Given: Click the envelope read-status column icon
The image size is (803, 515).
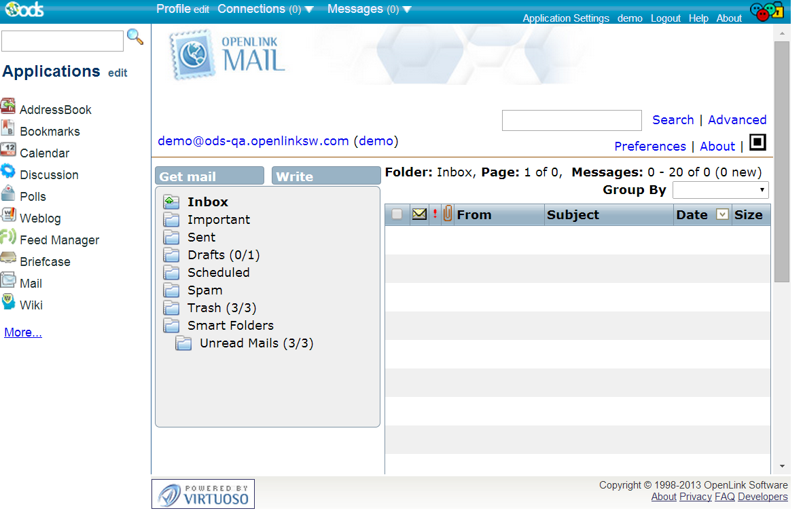Looking at the screenshot, I should click(419, 214).
